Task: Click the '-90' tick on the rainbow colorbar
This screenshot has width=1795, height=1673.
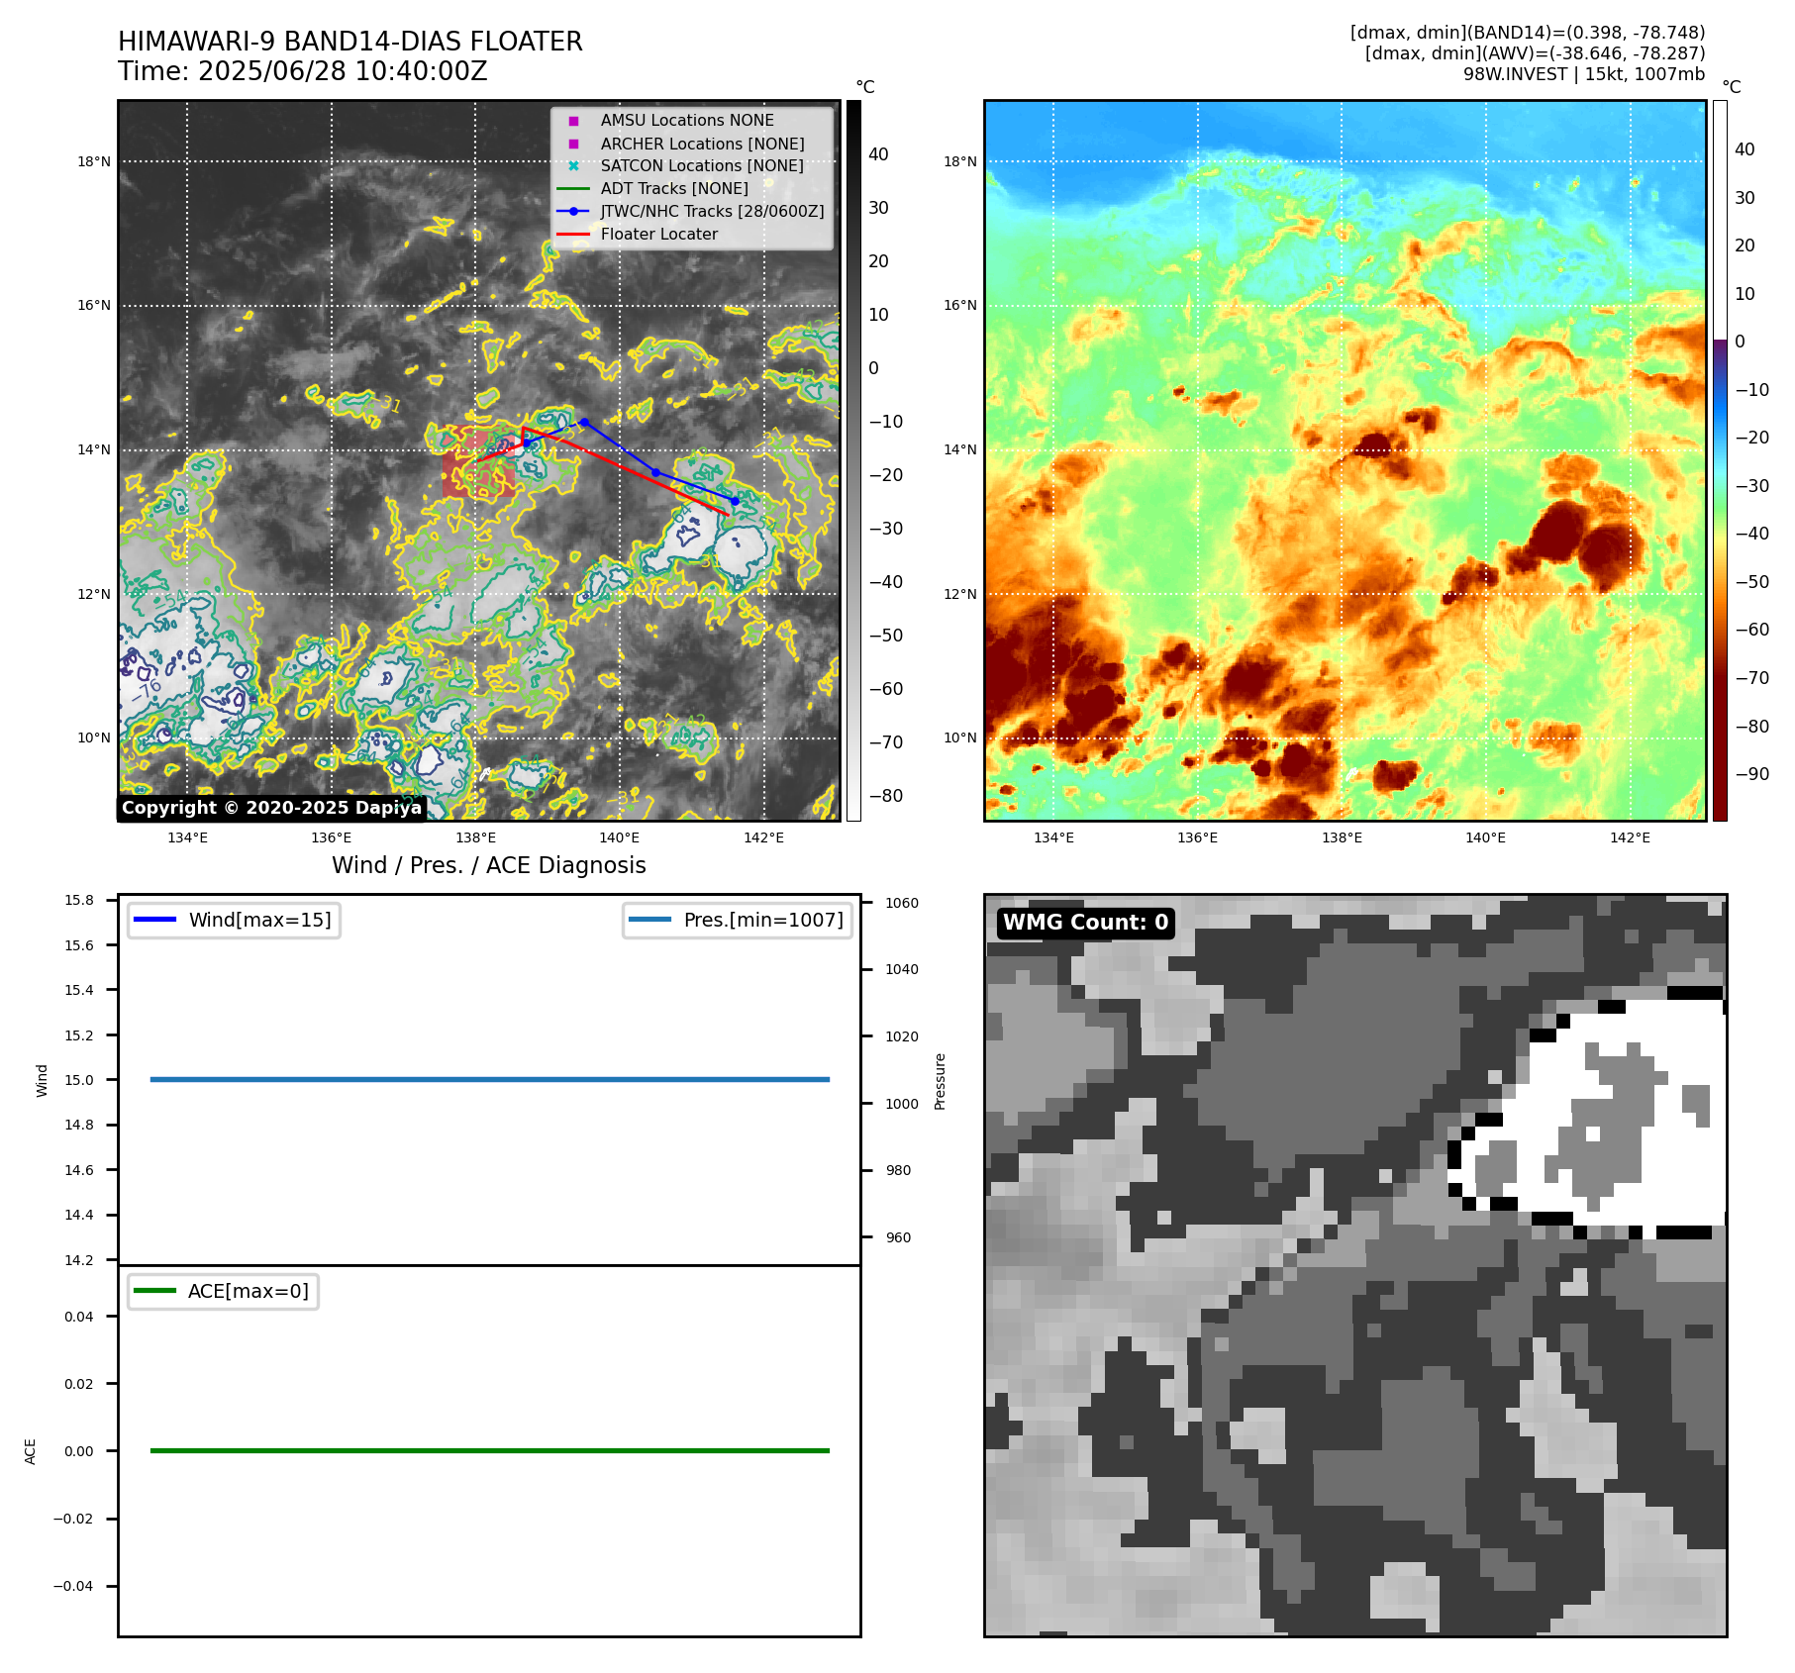Action: click(x=1752, y=774)
